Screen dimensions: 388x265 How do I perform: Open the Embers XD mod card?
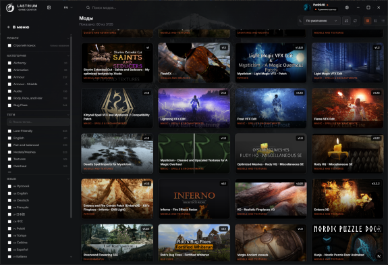point(348,199)
